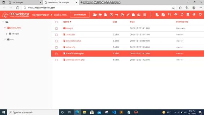Select public_html in the folder tree
The width and height of the screenshot is (204, 115).
pos(16,28)
